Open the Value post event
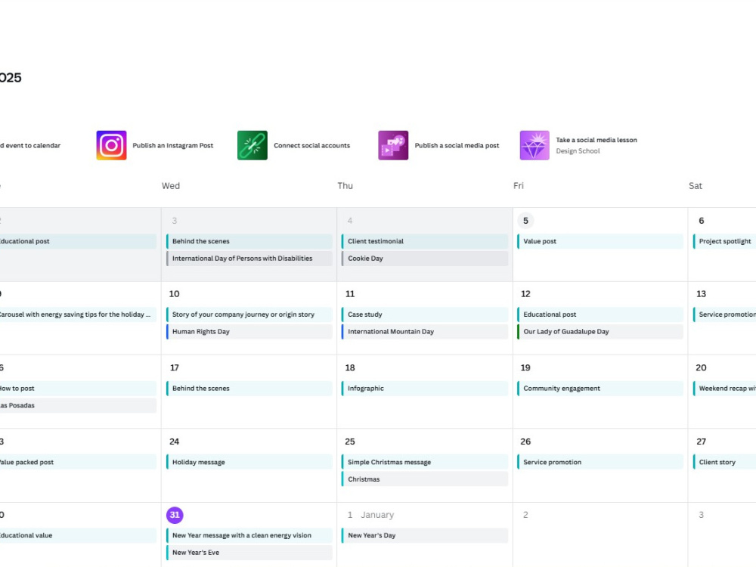 [600, 241]
